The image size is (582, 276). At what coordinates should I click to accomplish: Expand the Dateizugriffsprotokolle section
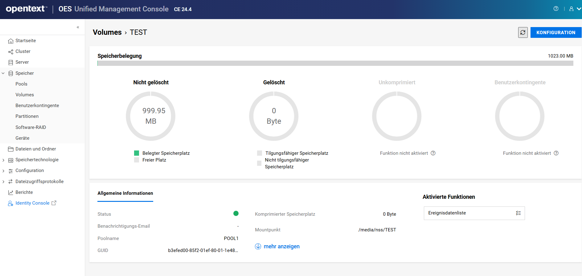click(3, 182)
